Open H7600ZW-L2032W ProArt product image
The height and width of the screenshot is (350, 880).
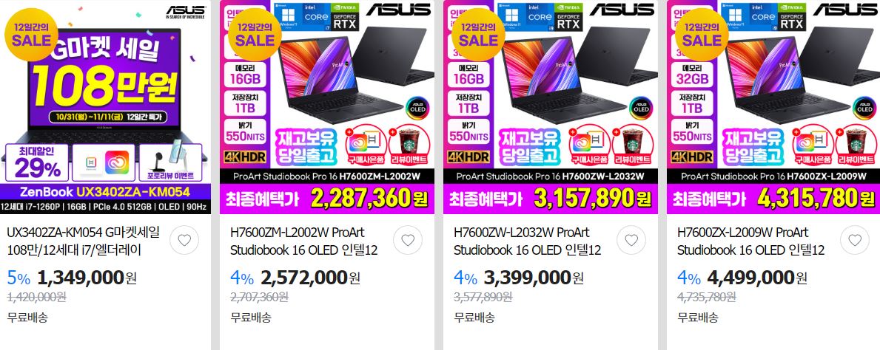550,107
